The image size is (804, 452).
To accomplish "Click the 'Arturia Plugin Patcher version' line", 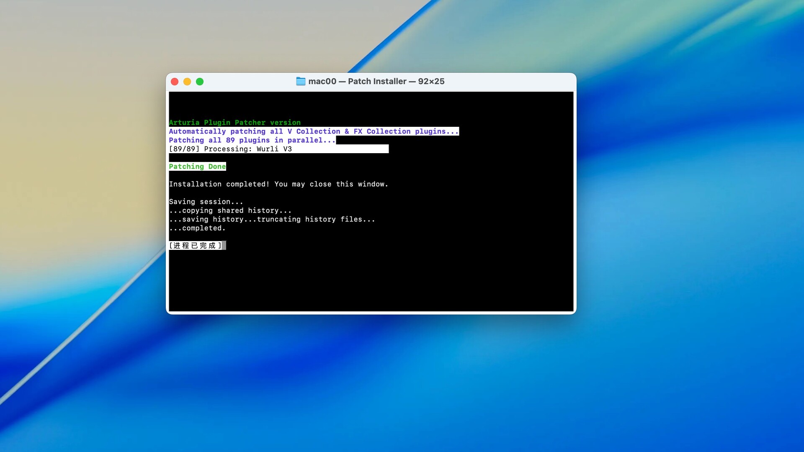I will click(234, 123).
